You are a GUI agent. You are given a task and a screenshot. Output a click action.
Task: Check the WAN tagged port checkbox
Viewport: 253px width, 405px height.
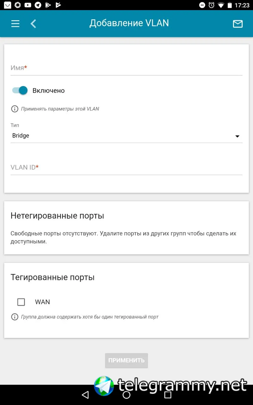[21, 302]
